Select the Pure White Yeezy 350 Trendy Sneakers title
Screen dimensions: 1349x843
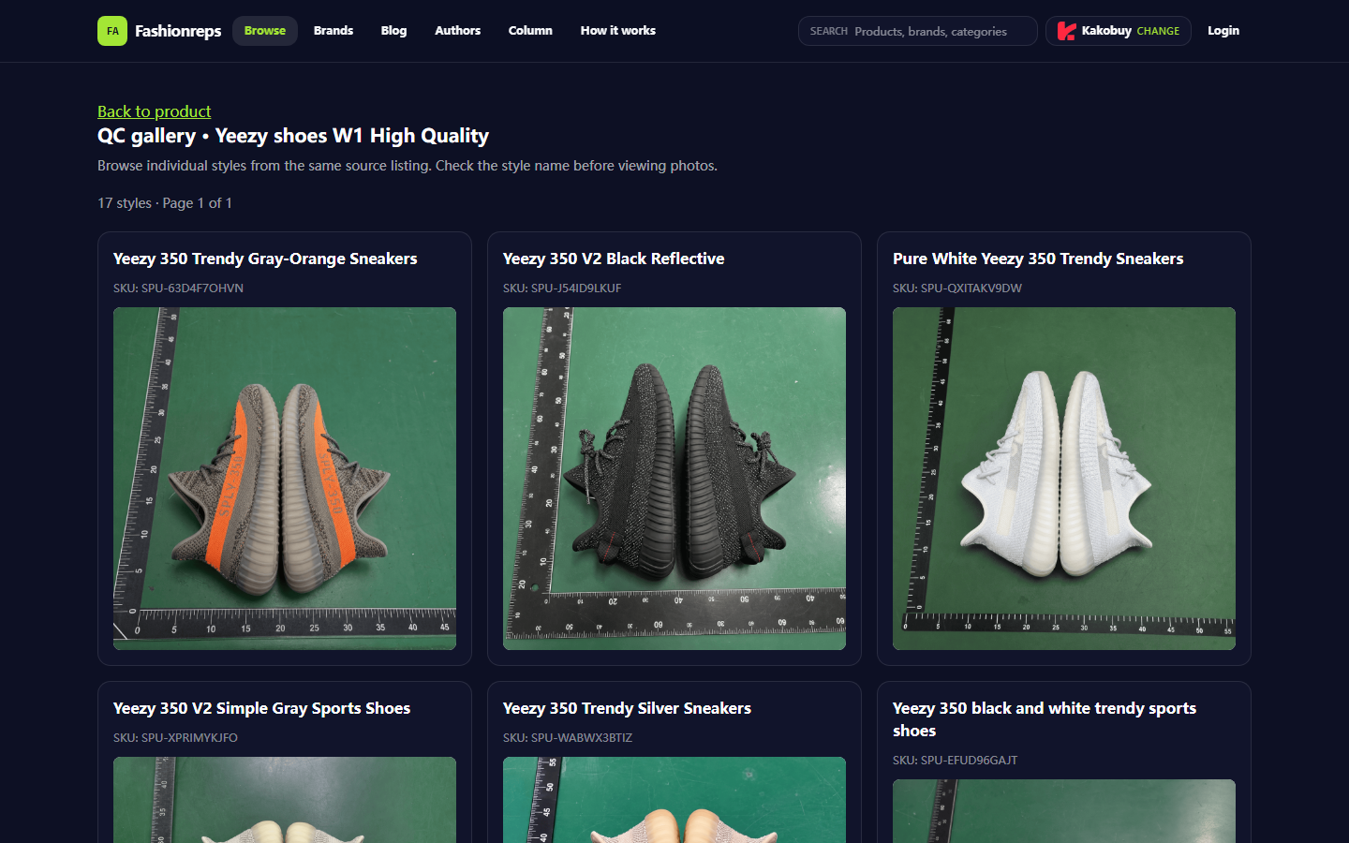click(x=1038, y=259)
